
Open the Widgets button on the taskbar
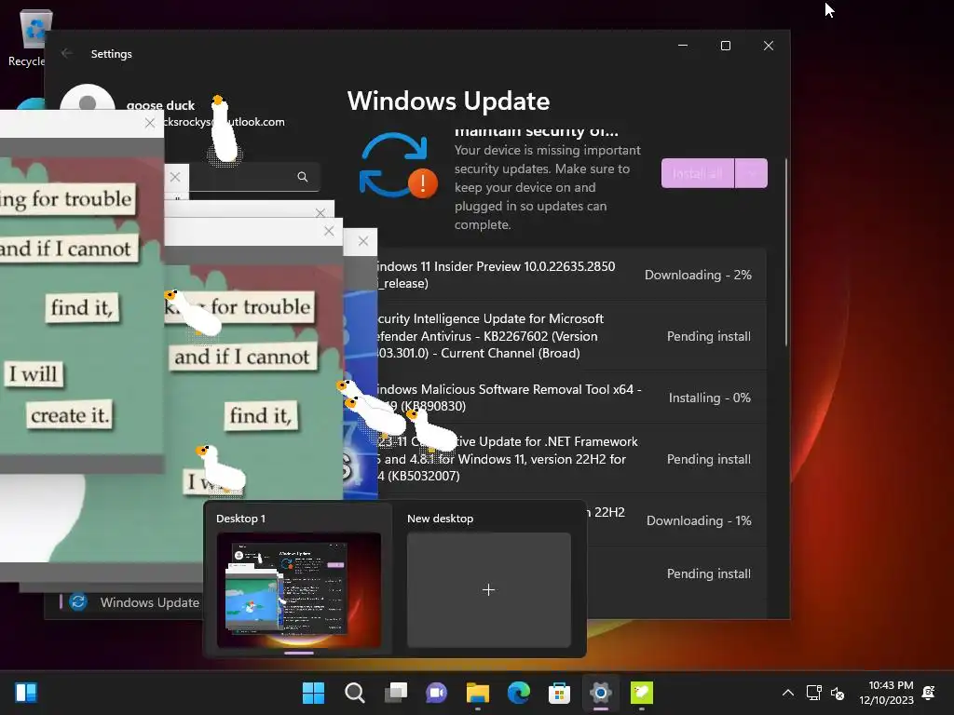[x=26, y=693]
